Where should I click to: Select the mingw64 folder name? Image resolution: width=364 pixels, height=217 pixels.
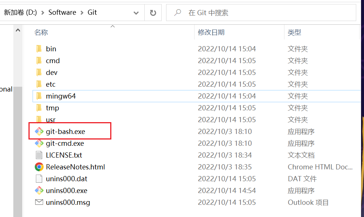(x=61, y=96)
